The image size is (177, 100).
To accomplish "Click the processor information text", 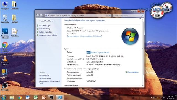I will [105, 56].
